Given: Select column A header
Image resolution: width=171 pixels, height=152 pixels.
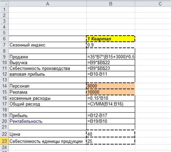Looking at the screenshot, I should [48, 4].
